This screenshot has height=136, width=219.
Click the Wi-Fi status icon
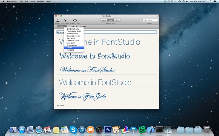click(x=183, y=1)
